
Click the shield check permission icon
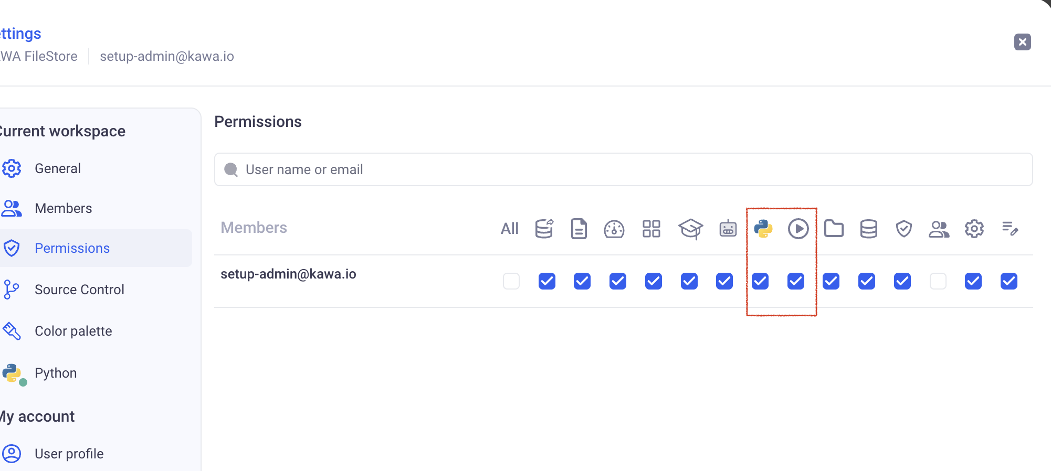pos(903,229)
